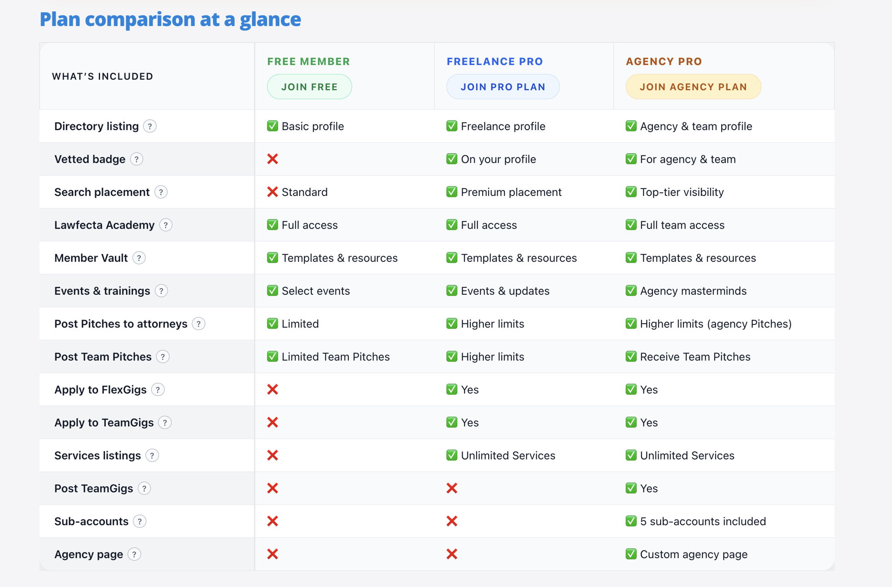Click Post Team Pitches question mark icon
892x587 pixels.
[163, 357]
